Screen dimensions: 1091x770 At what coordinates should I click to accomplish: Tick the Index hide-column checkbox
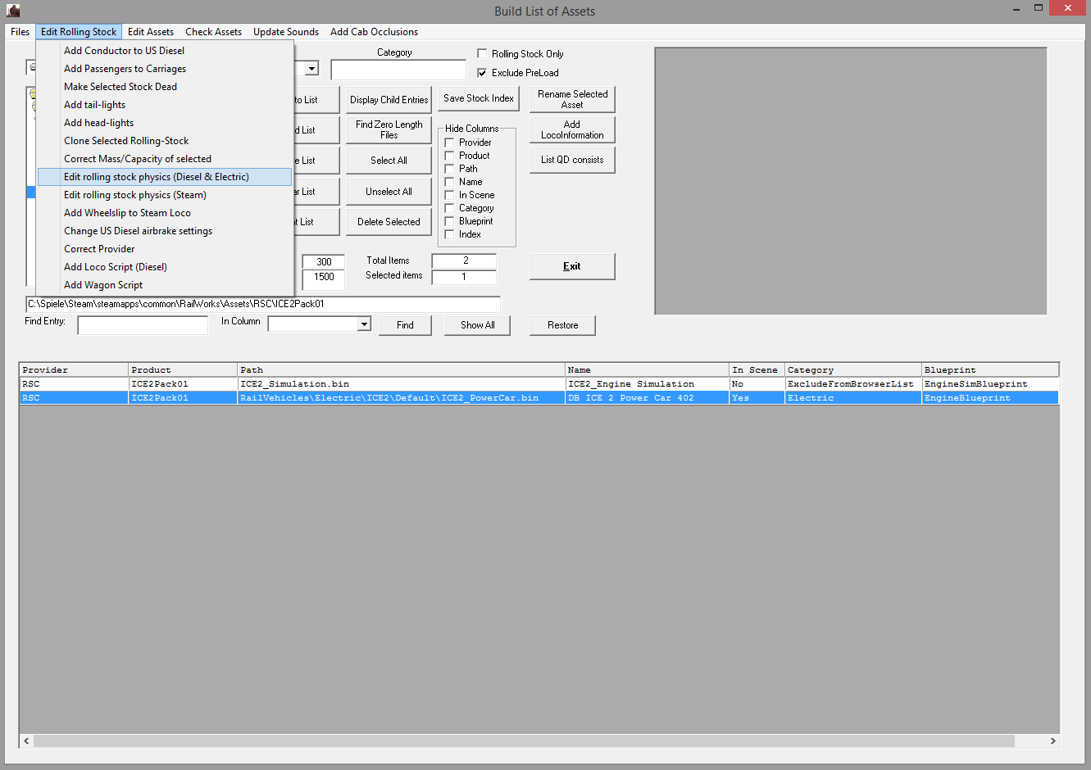pos(449,234)
